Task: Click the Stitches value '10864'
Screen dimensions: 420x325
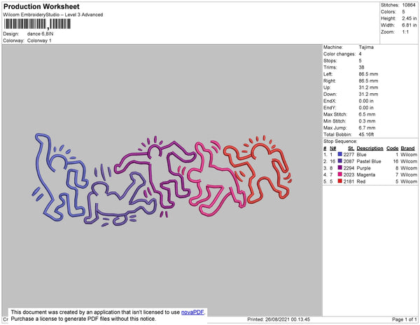Action: 409,5
